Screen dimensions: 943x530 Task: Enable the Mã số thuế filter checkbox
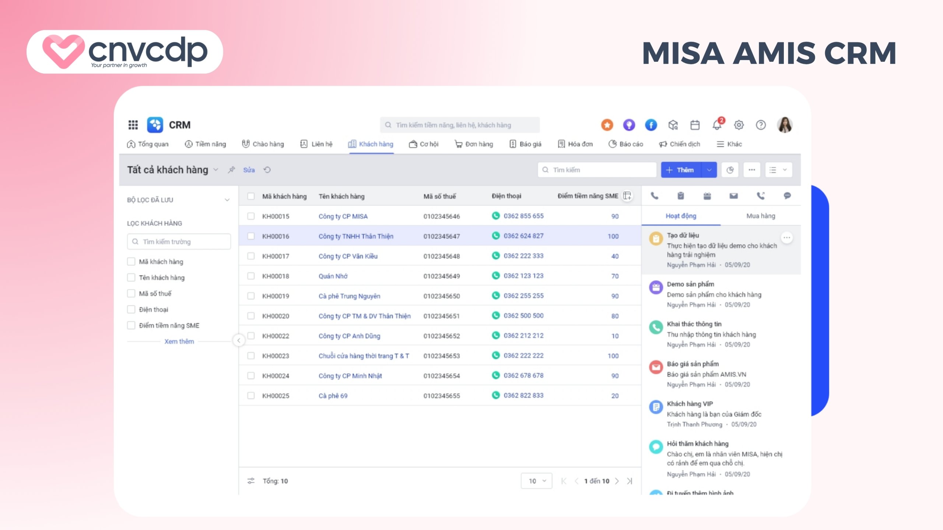(131, 293)
